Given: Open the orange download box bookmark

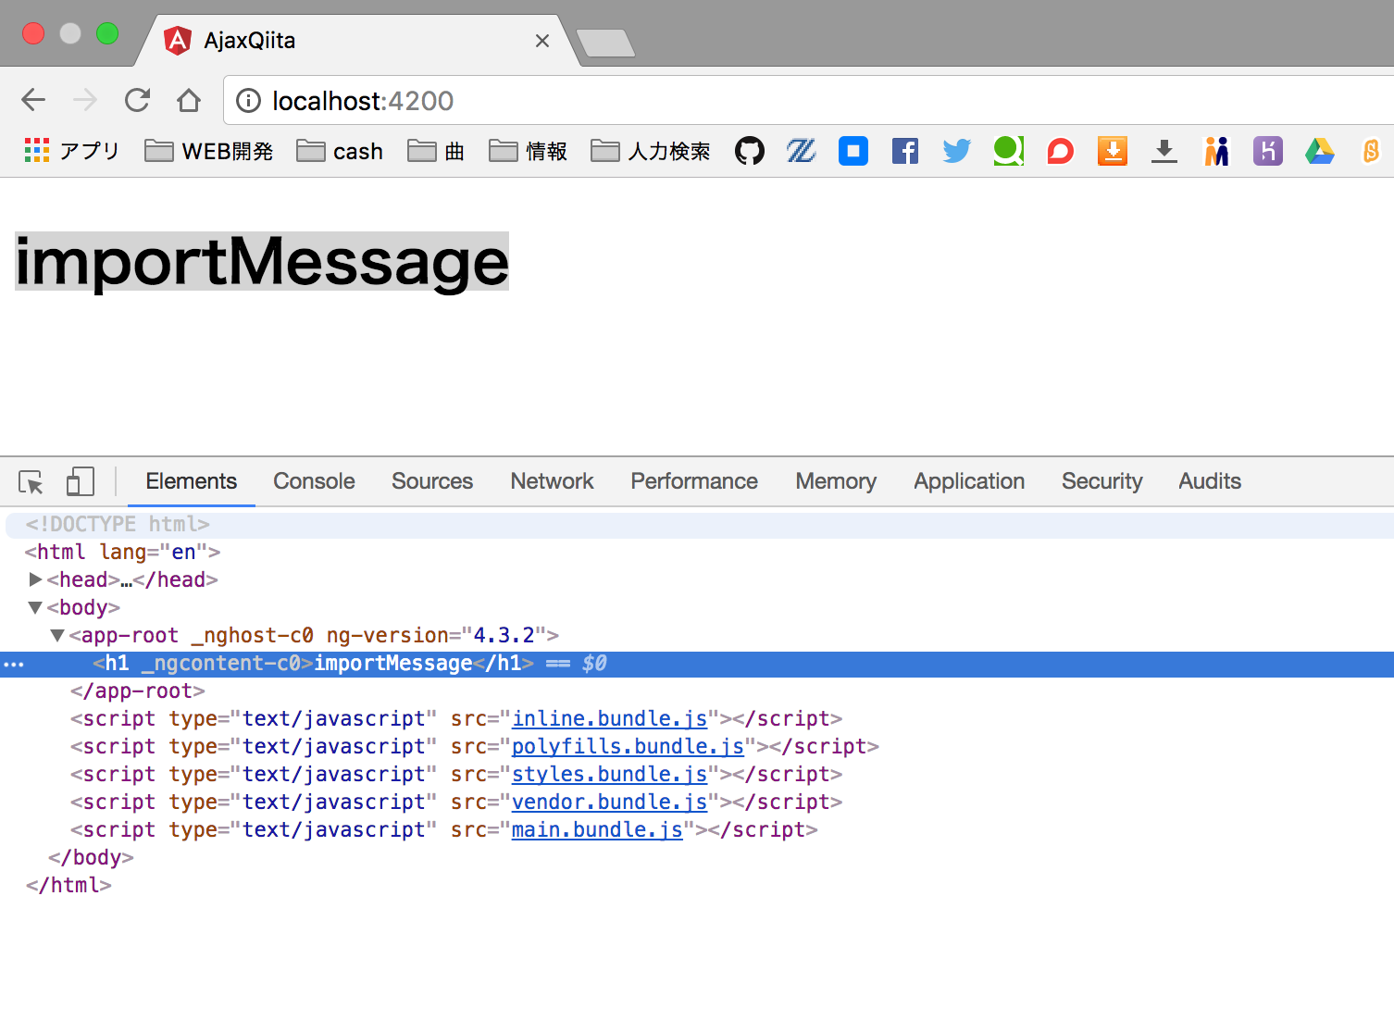Looking at the screenshot, I should click(x=1113, y=151).
